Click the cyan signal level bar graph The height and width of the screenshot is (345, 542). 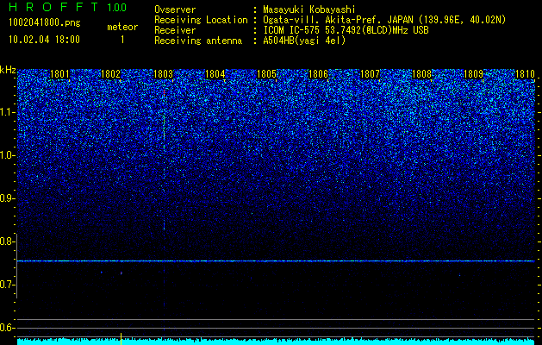click(x=276, y=342)
